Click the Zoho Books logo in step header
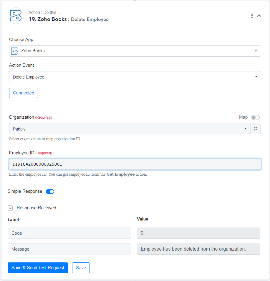The height and width of the screenshot is (281, 270). (x=16, y=16)
